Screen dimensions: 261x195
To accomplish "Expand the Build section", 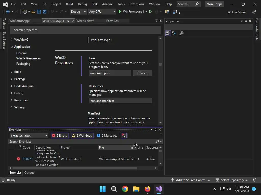I will [x=11, y=72].
